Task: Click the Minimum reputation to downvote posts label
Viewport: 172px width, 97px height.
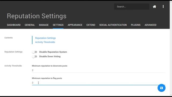Action: [x=49, y=66]
